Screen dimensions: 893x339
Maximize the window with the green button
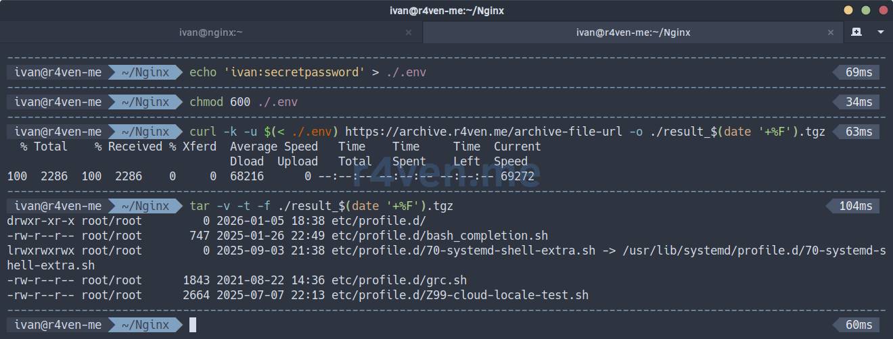pyautogui.click(x=865, y=10)
